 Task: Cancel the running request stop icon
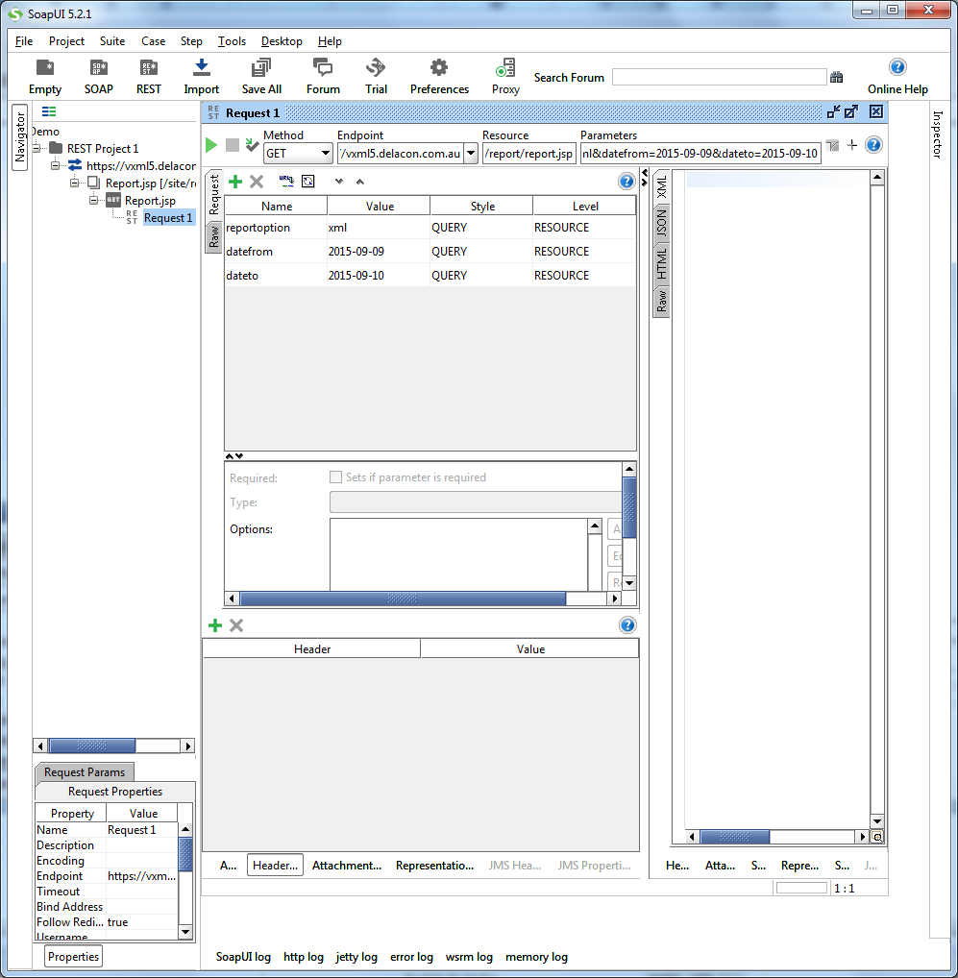tap(232, 145)
